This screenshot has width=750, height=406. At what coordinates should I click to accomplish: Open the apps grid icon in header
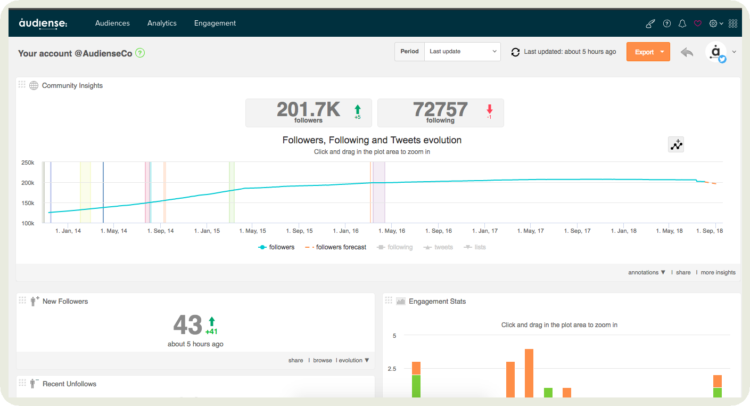[x=732, y=23]
